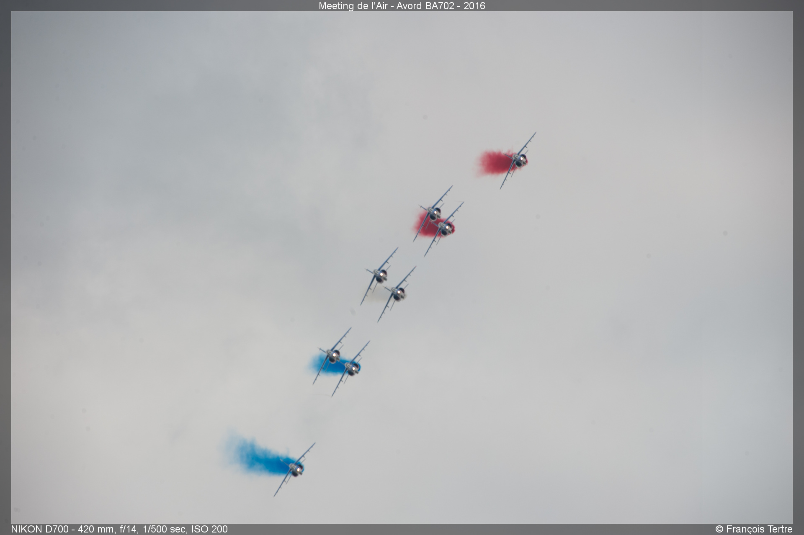The height and width of the screenshot is (535, 804).
Task: Click the airshow photo of jets
Action: coord(402,267)
